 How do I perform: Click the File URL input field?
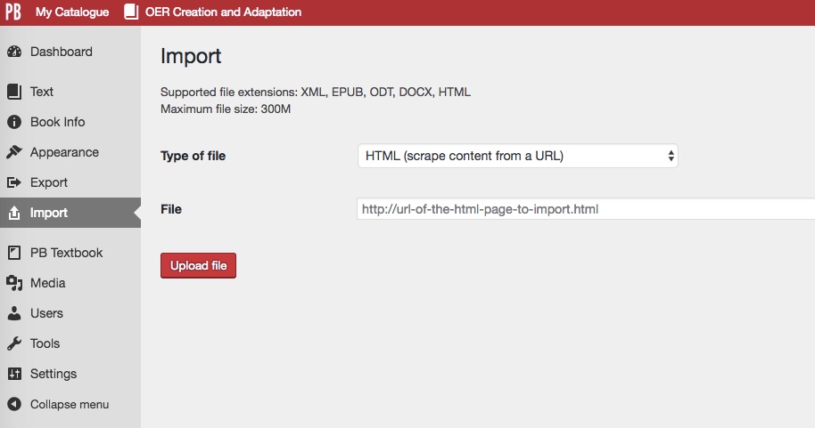coord(586,209)
